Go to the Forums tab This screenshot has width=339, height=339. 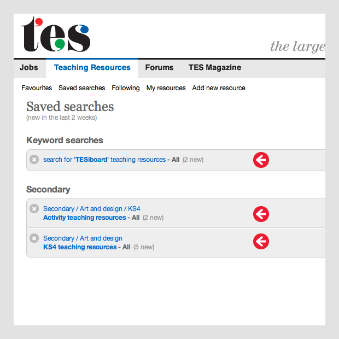coord(159,68)
